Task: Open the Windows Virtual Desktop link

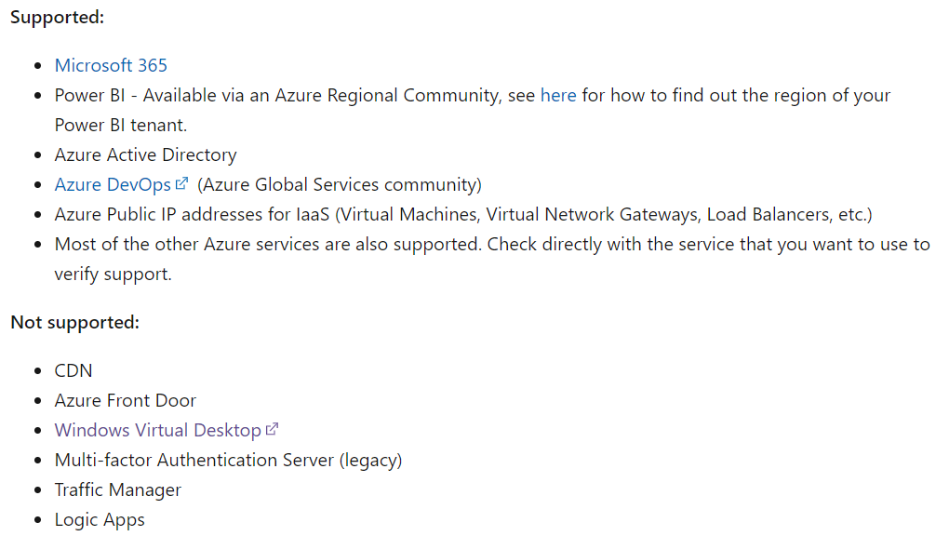Action: click(157, 430)
